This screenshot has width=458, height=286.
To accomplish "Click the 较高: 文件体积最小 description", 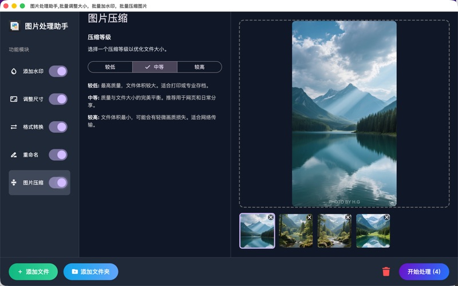I will tap(152, 121).
